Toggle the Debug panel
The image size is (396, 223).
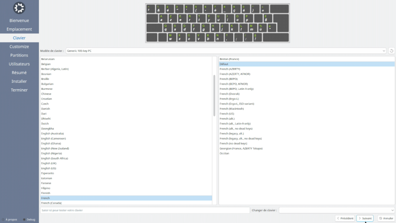point(29,220)
